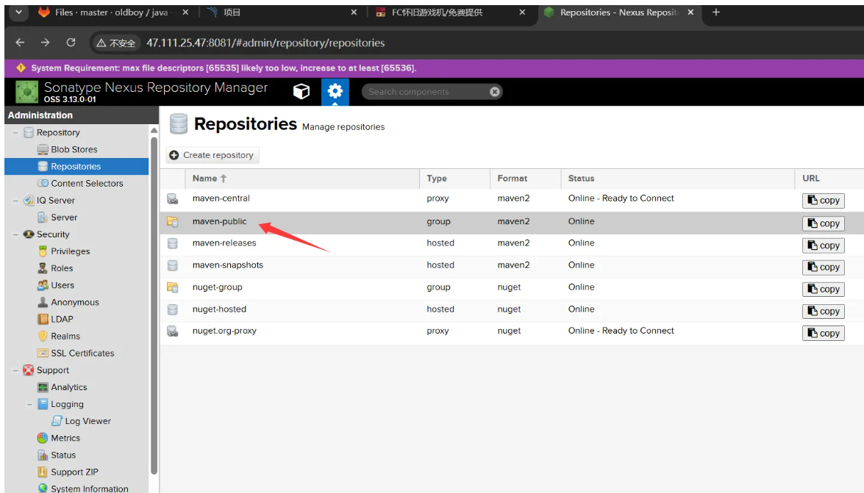
Task: Open Server under IQ Server
Action: coord(64,217)
